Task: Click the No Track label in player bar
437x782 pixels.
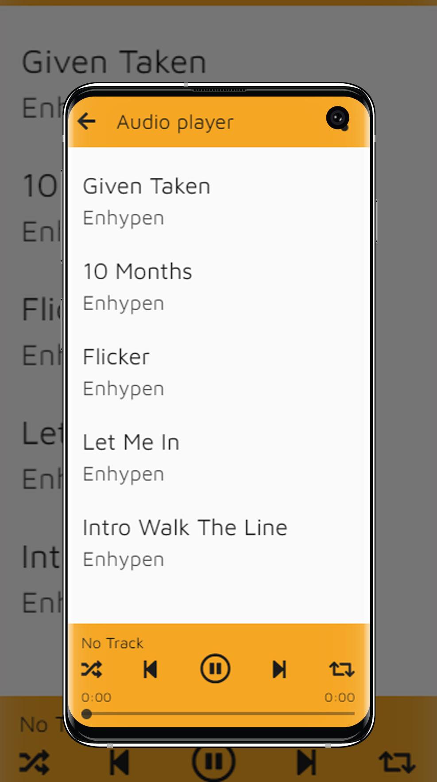Action: pyautogui.click(x=112, y=643)
